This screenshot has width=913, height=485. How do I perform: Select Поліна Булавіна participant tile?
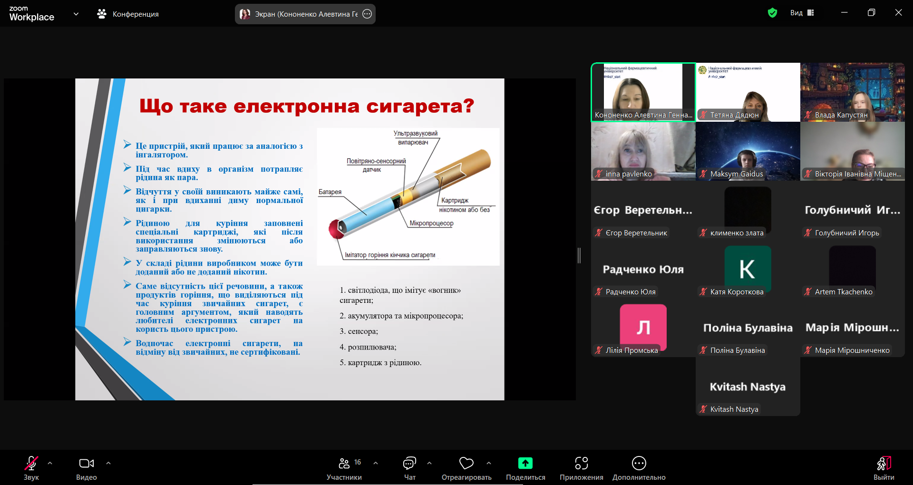click(x=748, y=328)
